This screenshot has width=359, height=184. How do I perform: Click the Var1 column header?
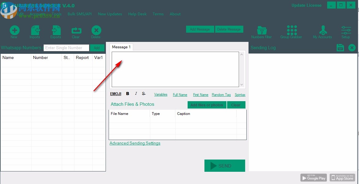click(99, 57)
